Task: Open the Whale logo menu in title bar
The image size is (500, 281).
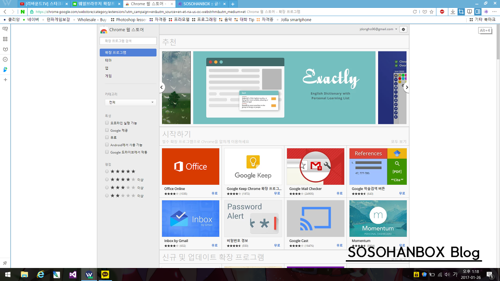Action: coord(7,4)
